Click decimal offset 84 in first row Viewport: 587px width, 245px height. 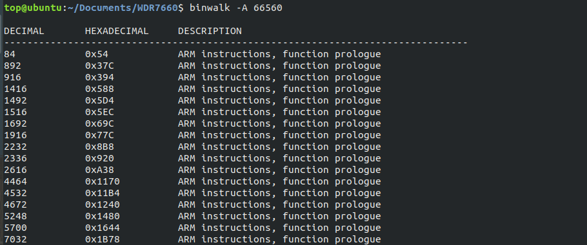(10, 54)
